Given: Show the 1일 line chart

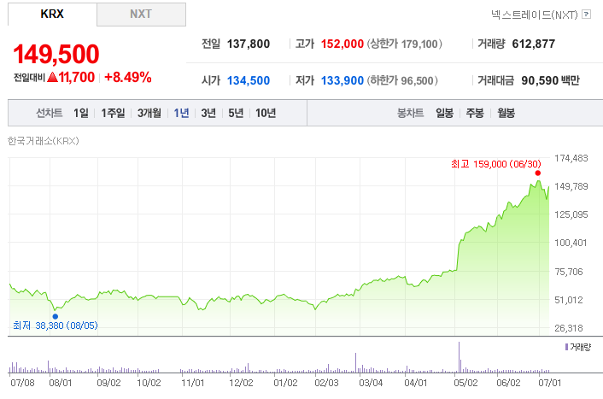Looking at the screenshot, I should tap(81, 113).
